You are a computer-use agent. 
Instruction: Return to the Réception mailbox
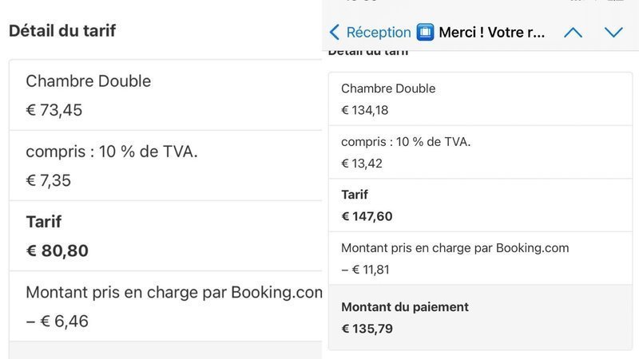click(x=379, y=33)
